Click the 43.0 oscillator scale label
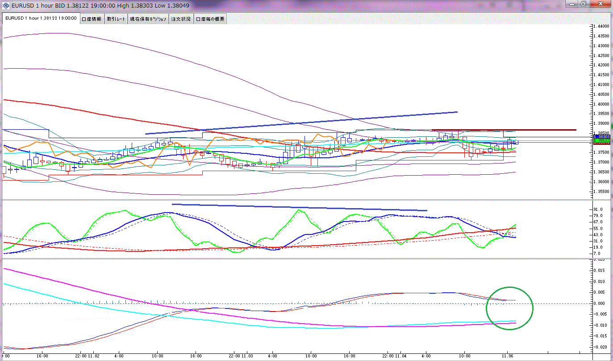The image size is (613, 361). (599, 235)
